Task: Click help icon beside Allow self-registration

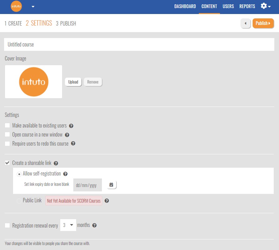Action: (65, 174)
